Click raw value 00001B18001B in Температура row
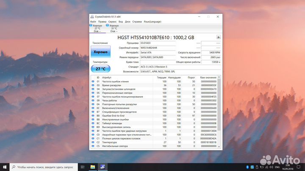Viewport: 305px width, 171px height. click(x=208, y=142)
